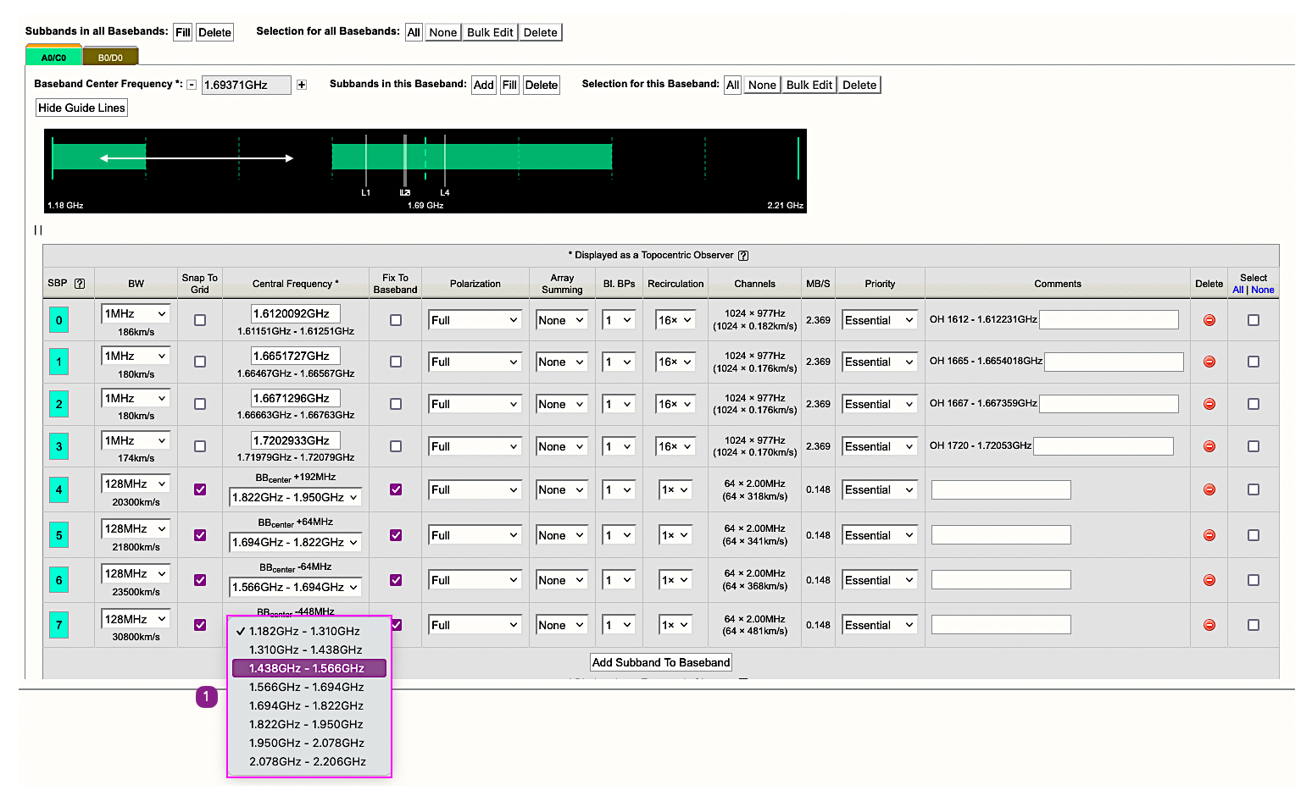Click minus icon to decrease baseband frequency

pos(192,85)
